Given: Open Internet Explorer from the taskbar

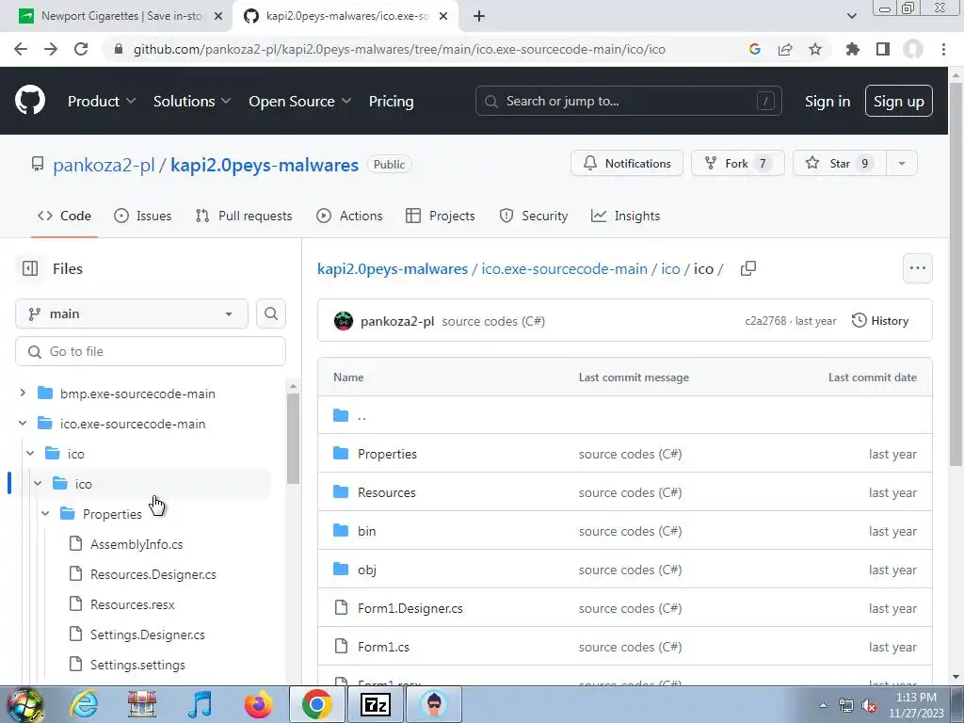Looking at the screenshot, I should click(84, 704).
